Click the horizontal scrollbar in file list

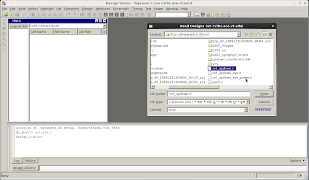(x=194, y=87)
